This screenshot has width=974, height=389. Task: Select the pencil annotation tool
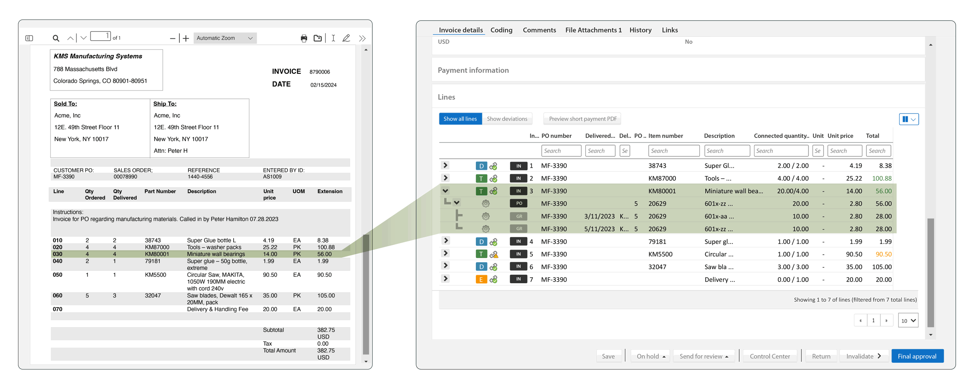click(346, 38)
